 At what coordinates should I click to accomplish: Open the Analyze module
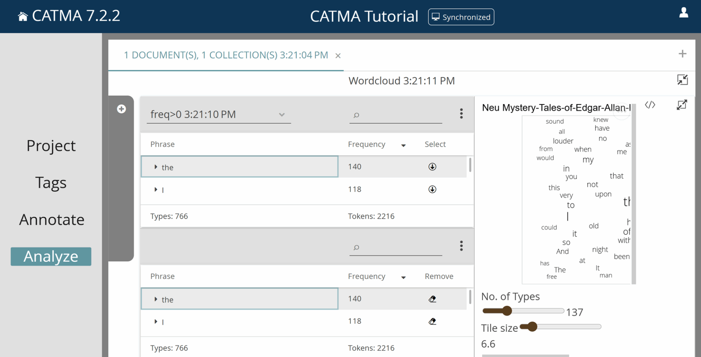pyautogui.click(x=51, y=257)
